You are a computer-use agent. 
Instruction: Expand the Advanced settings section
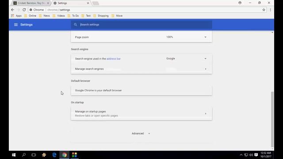coord(141,133)
